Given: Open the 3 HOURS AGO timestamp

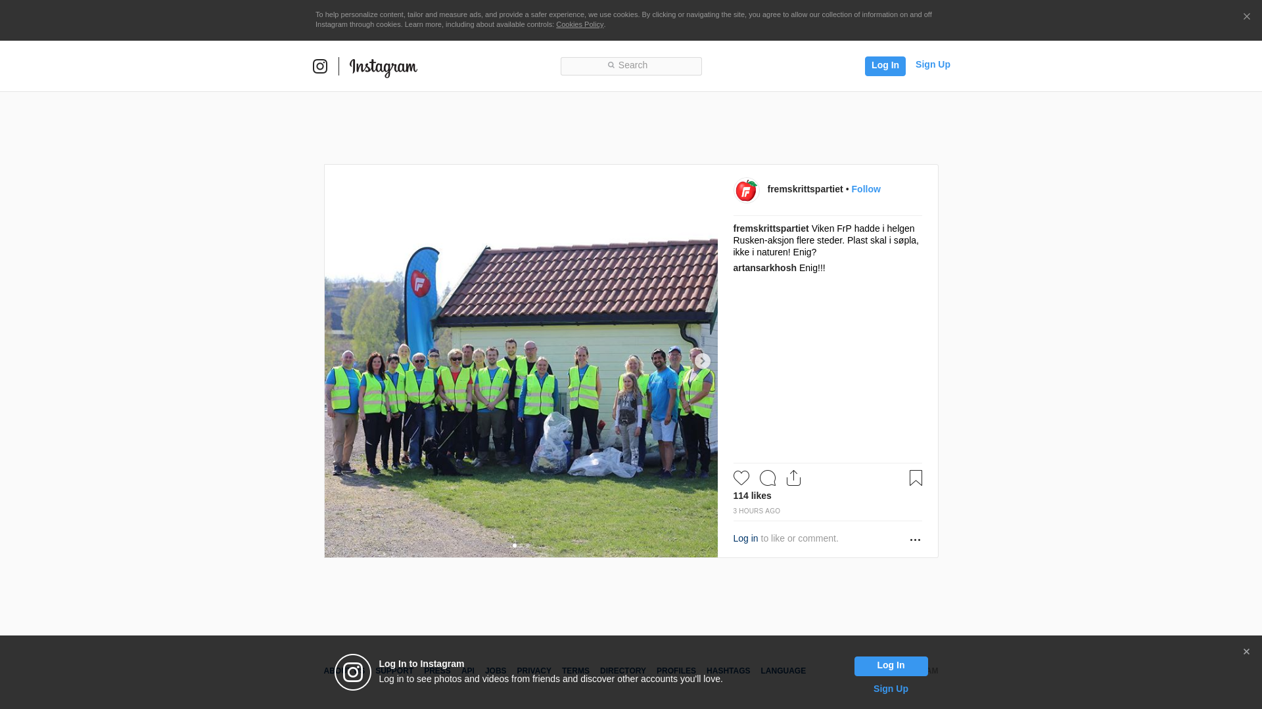Looking at the screenshot, I should coord(757,511).
